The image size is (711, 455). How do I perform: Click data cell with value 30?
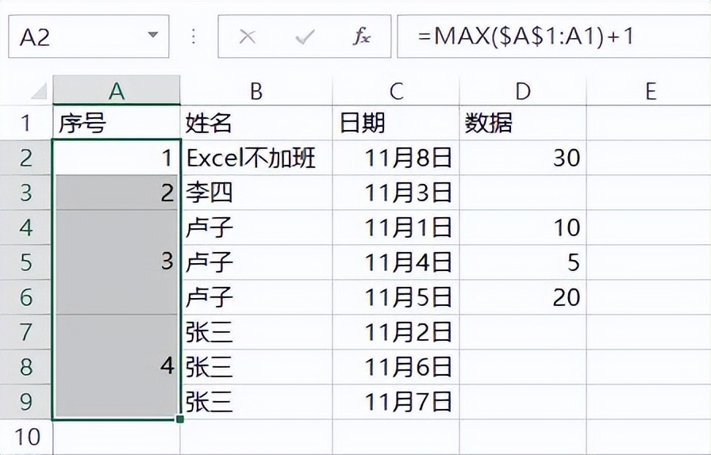(523, 158)
